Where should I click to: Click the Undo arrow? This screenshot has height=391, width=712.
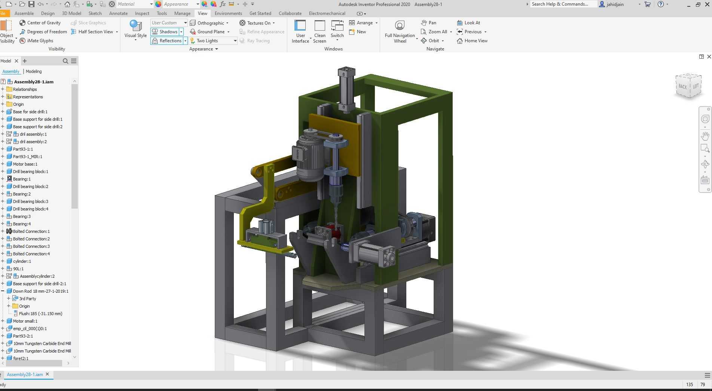point(40,4)
